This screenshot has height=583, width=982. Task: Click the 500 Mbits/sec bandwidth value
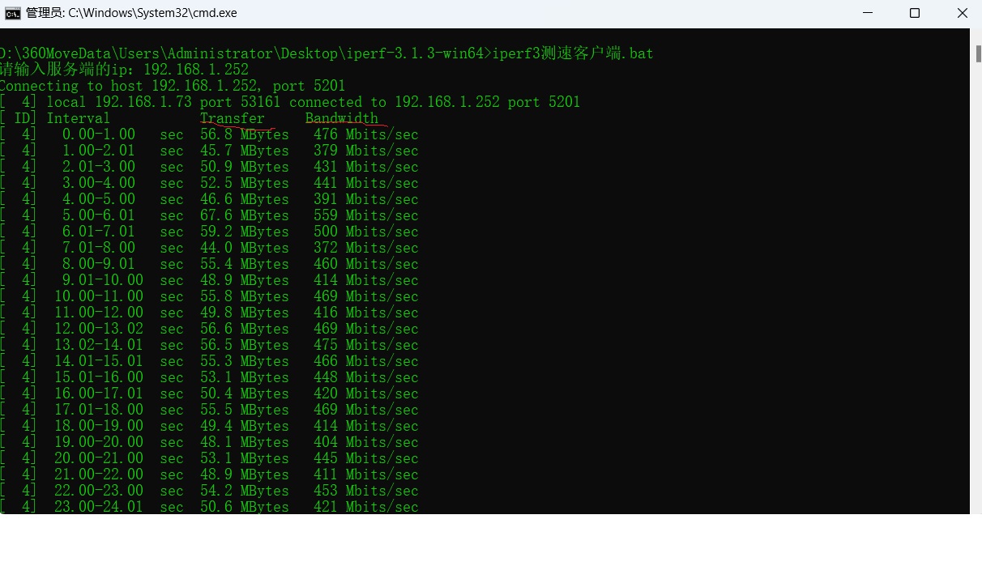coord(366,232)
